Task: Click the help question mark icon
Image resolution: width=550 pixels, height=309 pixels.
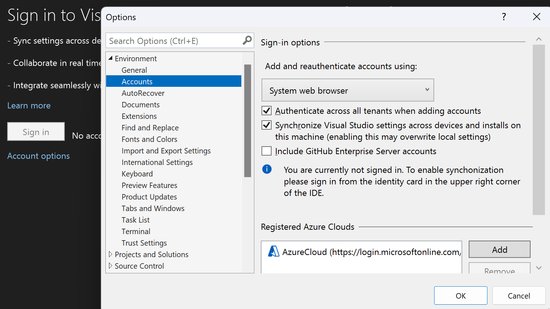Action: pyautogui.click(x=504, y=17)
